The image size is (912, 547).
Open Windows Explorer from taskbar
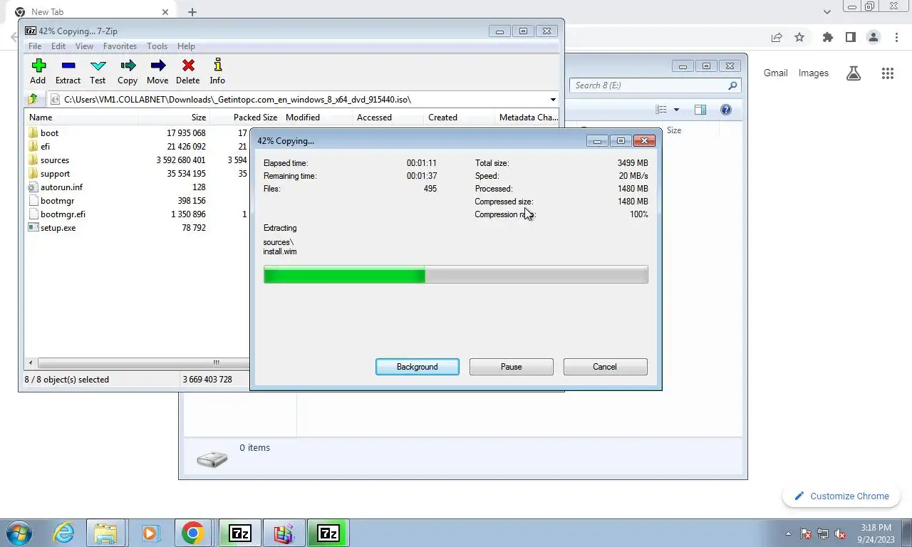105,533
